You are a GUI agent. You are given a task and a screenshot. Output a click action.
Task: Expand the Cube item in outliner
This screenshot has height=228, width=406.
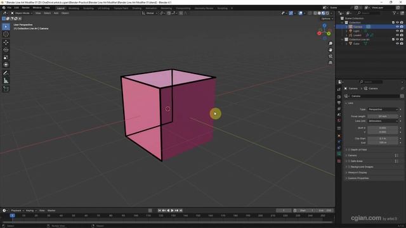pos(346,44)
